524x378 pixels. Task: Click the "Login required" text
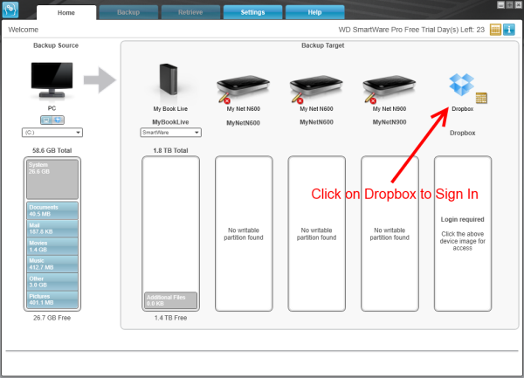[463, 219]
